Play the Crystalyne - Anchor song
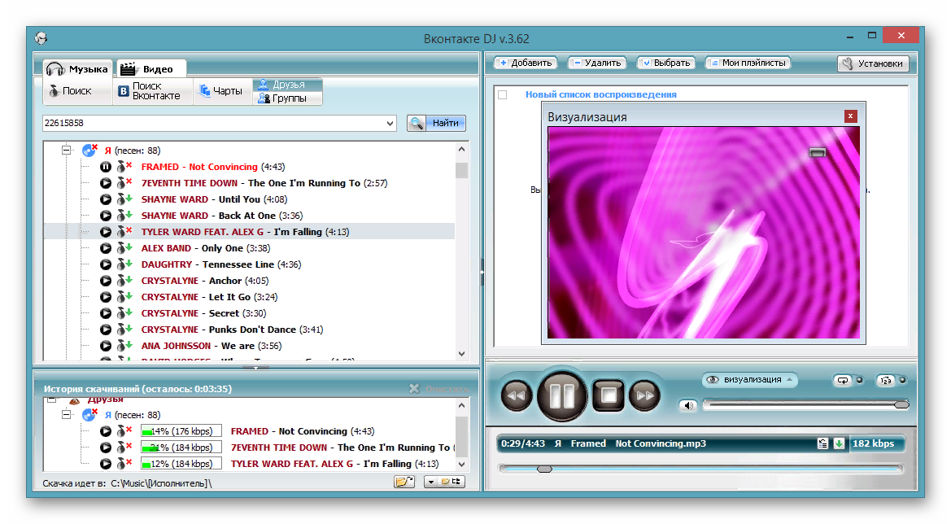The width and height of the screenshot is (951, 524). point(106,281)
